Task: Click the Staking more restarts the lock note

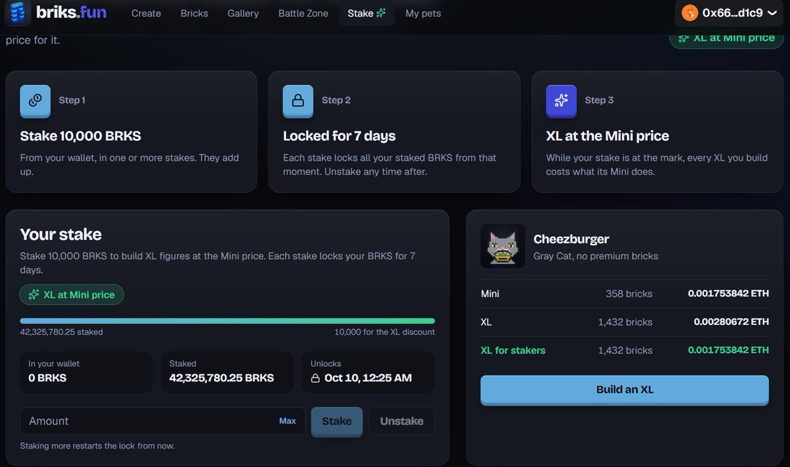Action: click(x=97, y=446)
